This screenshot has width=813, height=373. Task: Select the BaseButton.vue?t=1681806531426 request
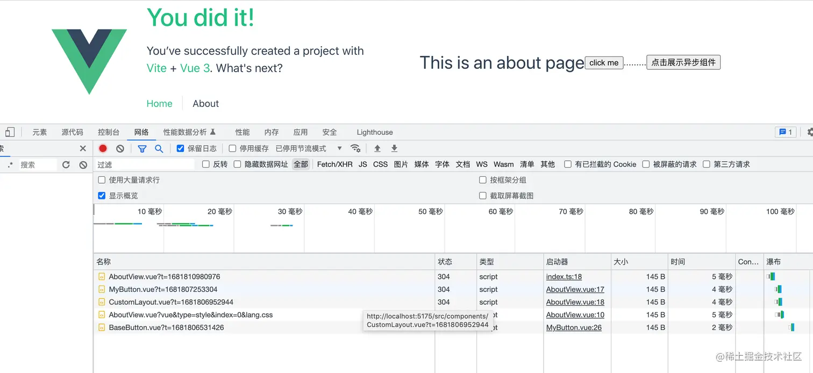[x=452, y=327]
